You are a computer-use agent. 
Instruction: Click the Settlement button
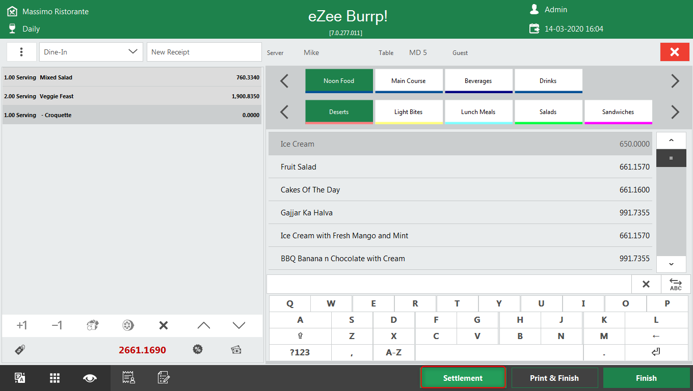(463, 378)
